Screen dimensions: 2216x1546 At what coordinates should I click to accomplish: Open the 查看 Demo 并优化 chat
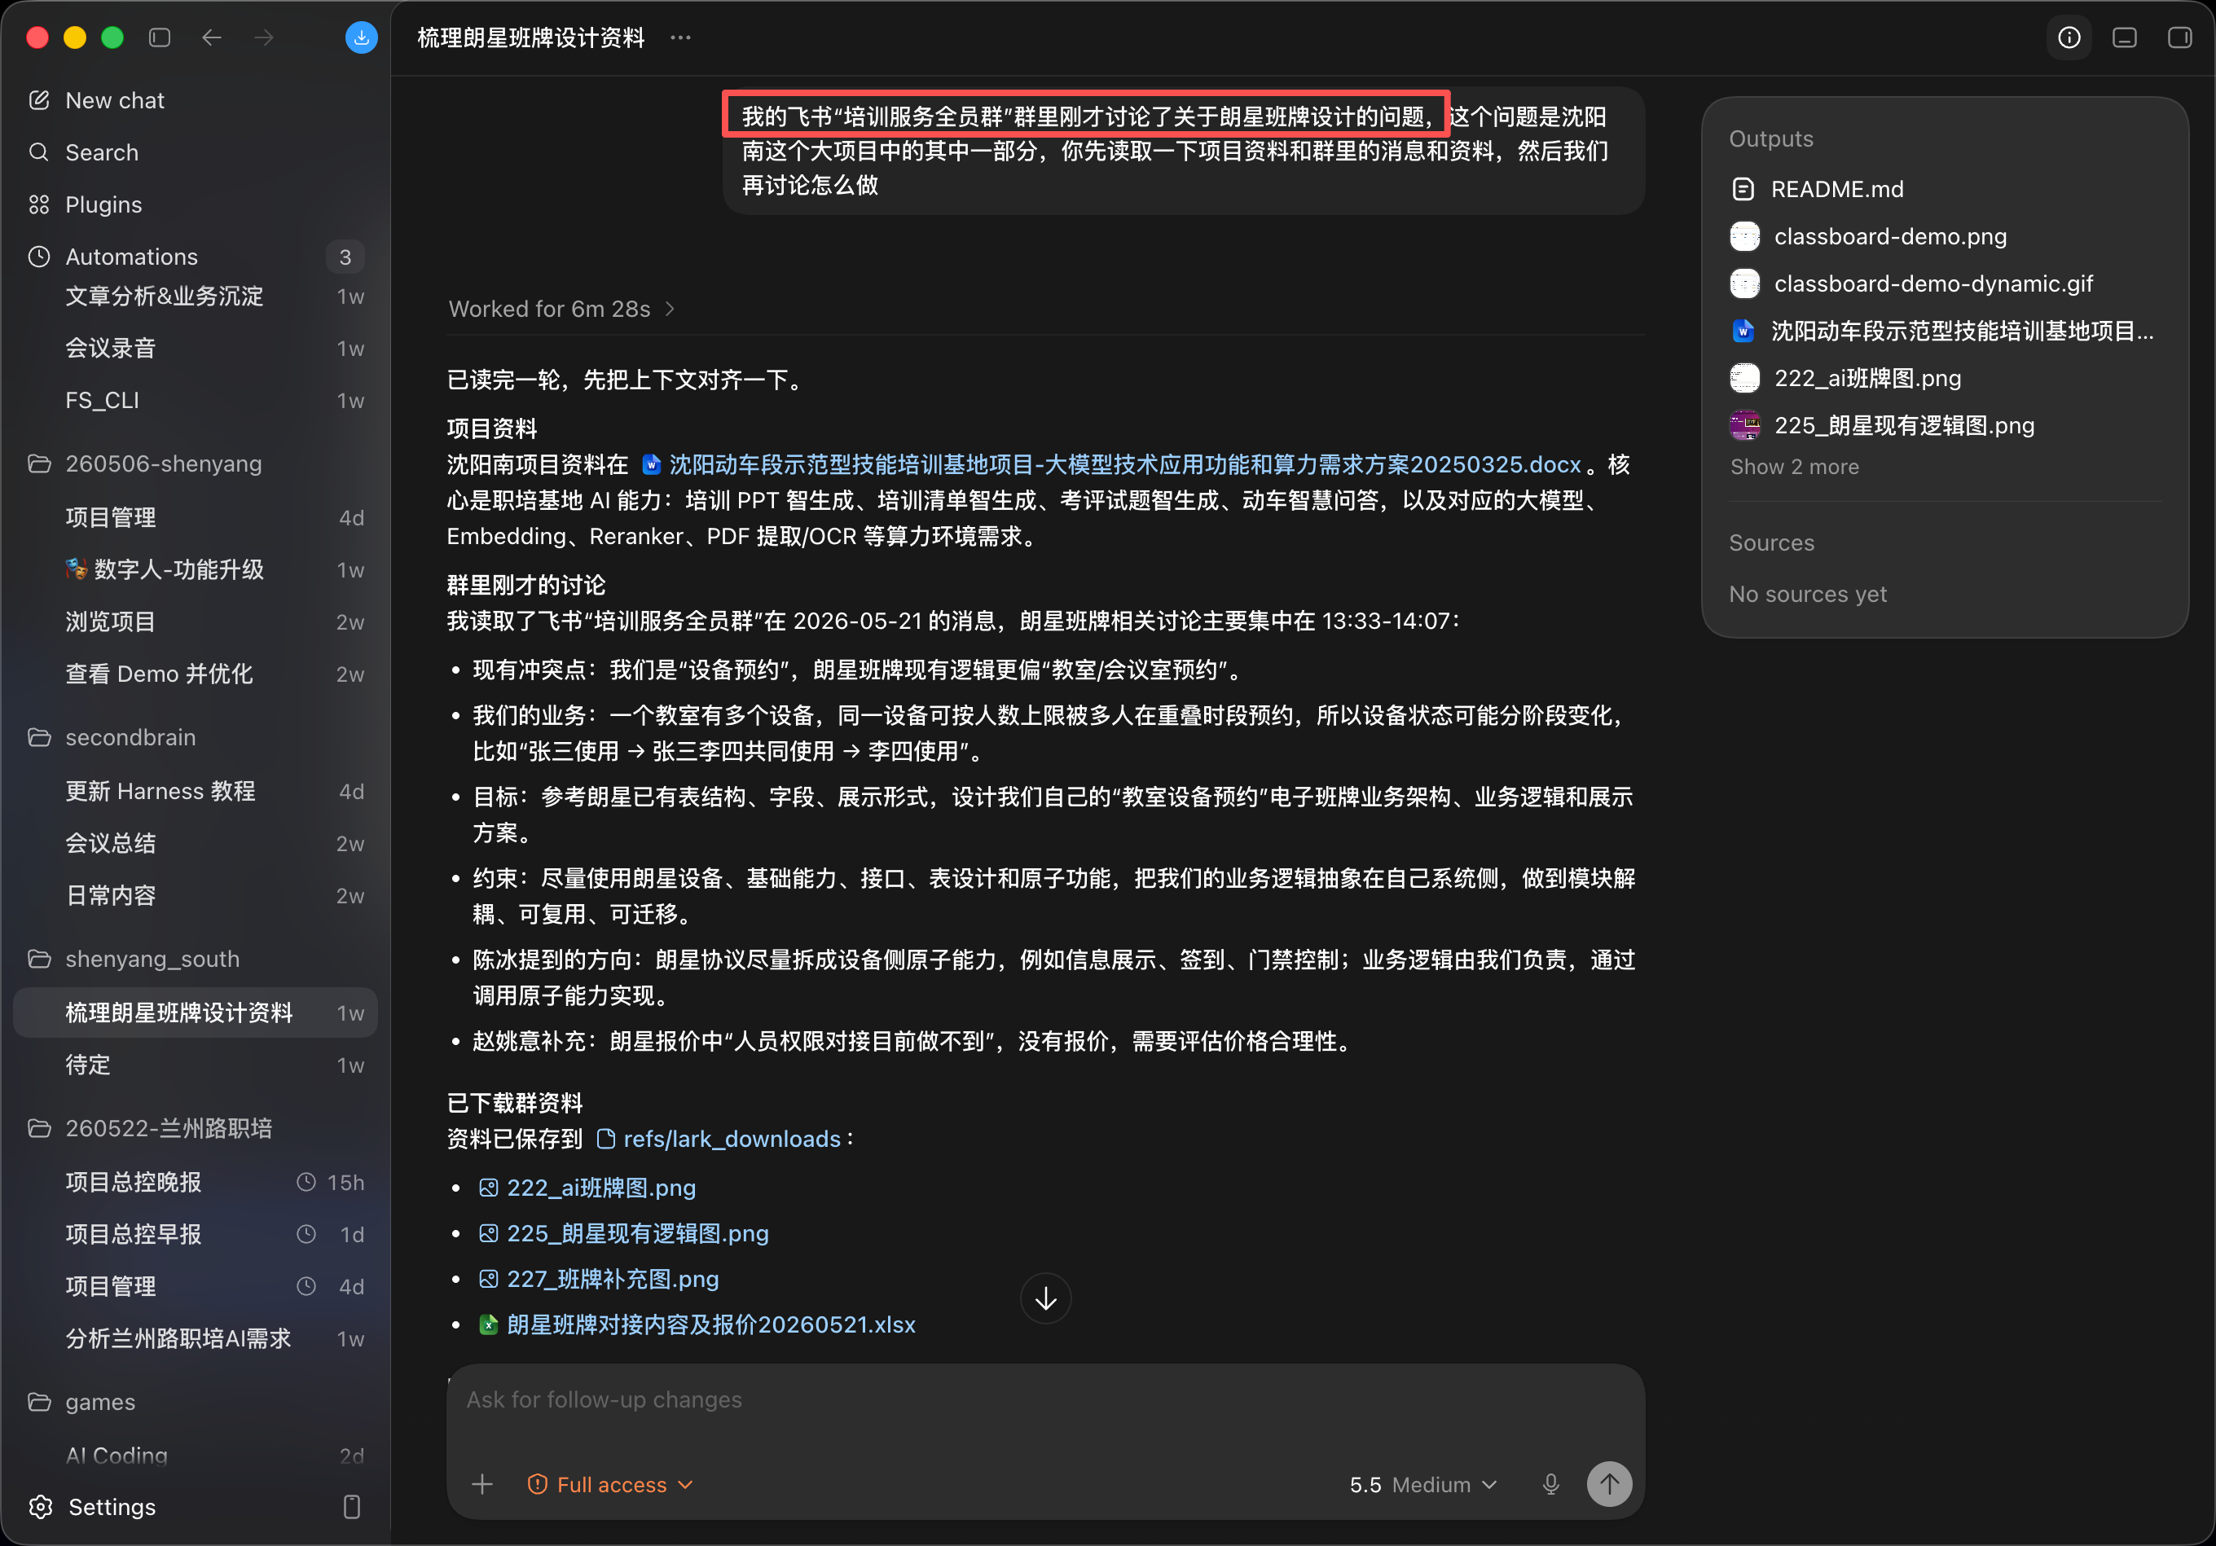pyautogui.click(x=195, y=674)
